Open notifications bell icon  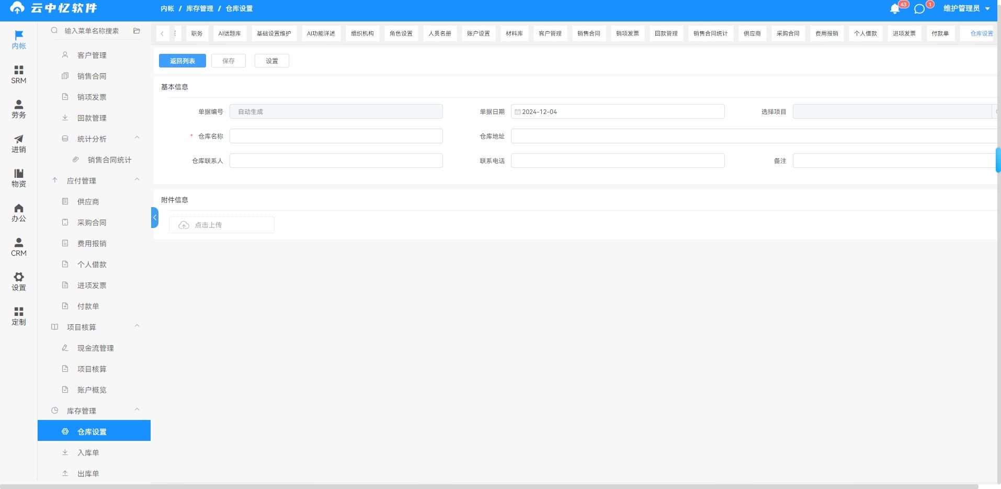tap(895, 9)
